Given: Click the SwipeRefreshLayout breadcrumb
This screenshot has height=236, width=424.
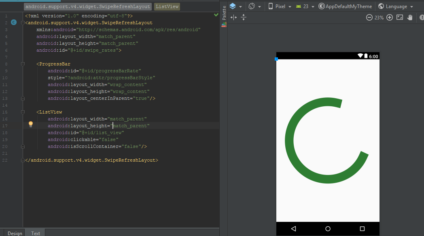Looking at the screenshot, I should point(88,6).
